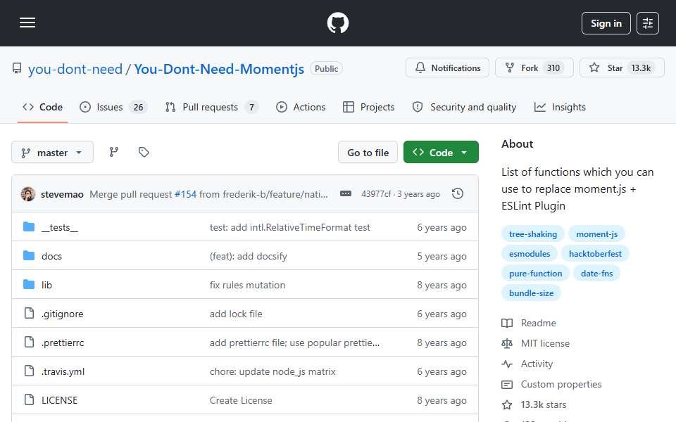Select the moment-js topic tag
Screen dimensions: 676x422
[x=596, y=234]
